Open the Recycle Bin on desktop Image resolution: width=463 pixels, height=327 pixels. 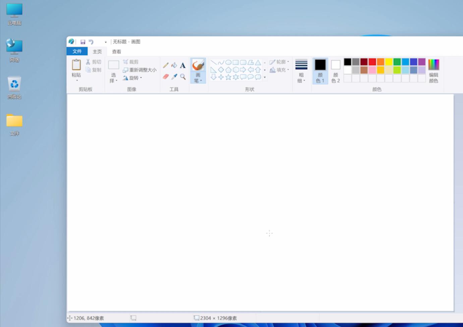pos(14,88)
